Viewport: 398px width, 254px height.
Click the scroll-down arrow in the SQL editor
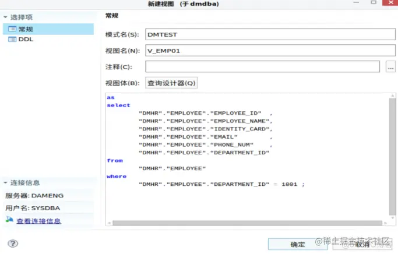coord(392,218)
